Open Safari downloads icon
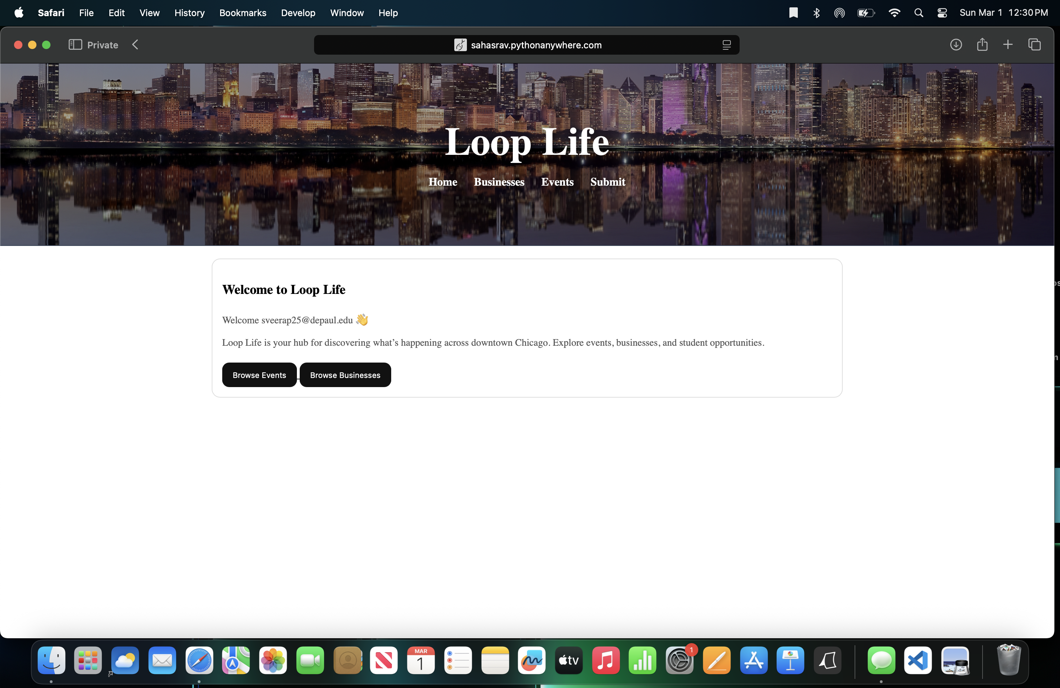 (x=956, y=44)
